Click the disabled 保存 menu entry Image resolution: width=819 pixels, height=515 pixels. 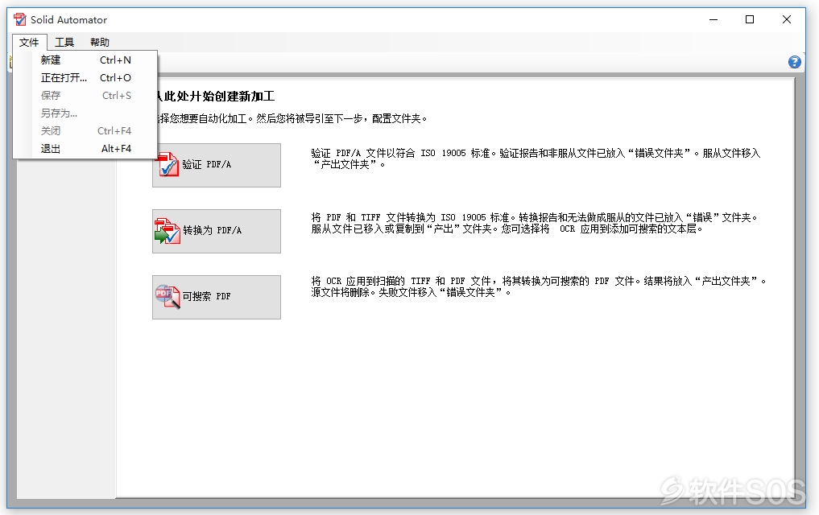(x=85, y=96)
